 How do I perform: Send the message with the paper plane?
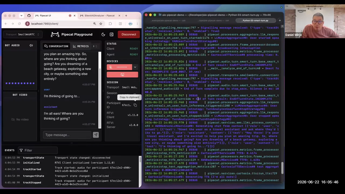tap(96, 135)
